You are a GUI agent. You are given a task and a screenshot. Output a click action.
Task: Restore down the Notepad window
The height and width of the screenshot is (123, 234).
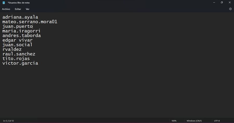point(222,3)
